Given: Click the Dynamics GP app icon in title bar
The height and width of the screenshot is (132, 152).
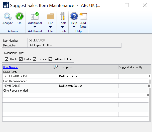Looking at the screenshot, I should (x=6, y=5).
